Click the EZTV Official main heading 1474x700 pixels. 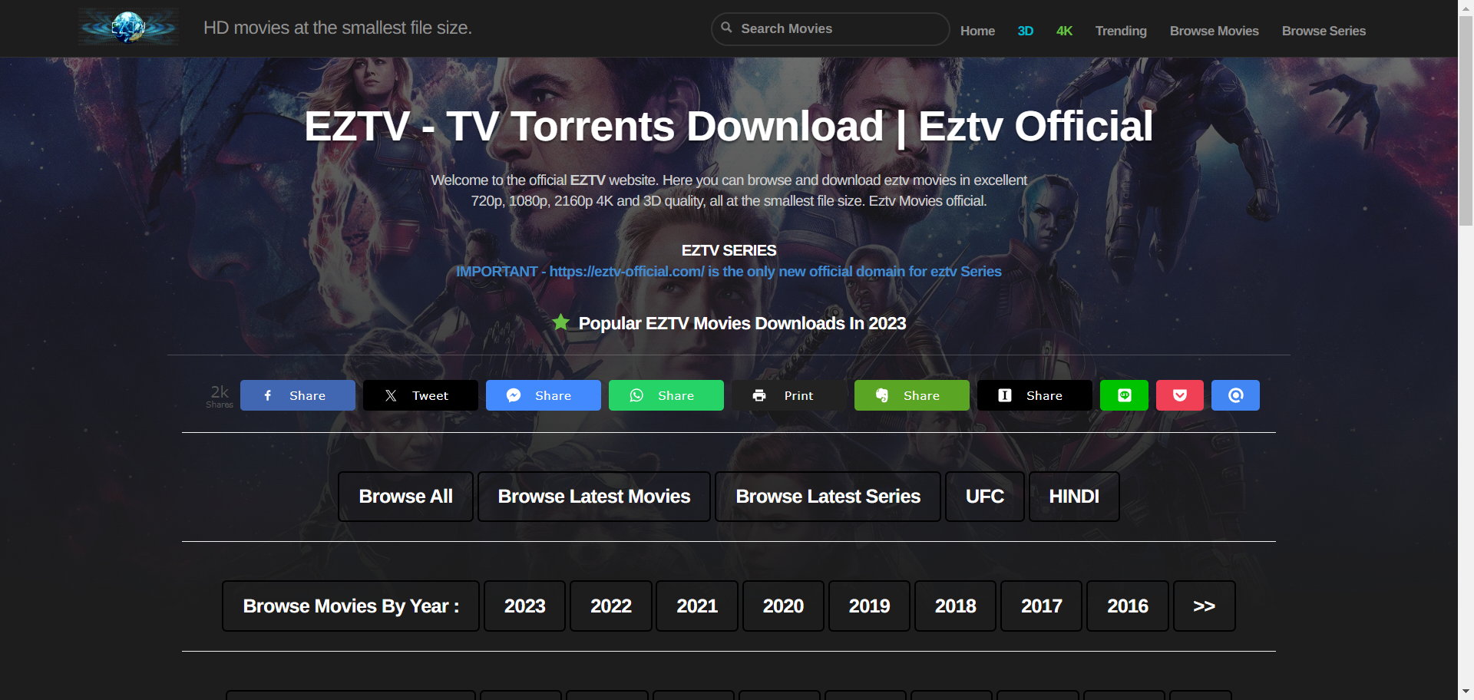tap(729, 126)
